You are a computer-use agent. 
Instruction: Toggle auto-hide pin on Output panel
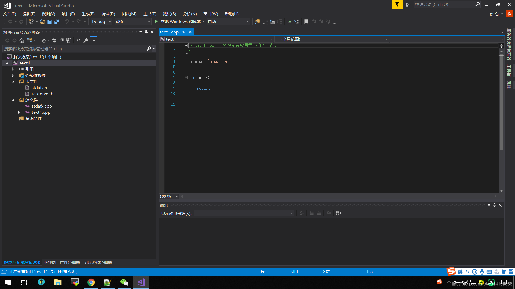coord(494,205)
